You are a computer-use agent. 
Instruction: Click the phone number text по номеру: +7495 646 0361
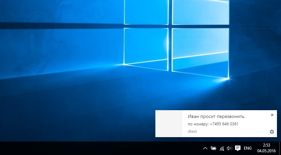(x=213, y=124)
